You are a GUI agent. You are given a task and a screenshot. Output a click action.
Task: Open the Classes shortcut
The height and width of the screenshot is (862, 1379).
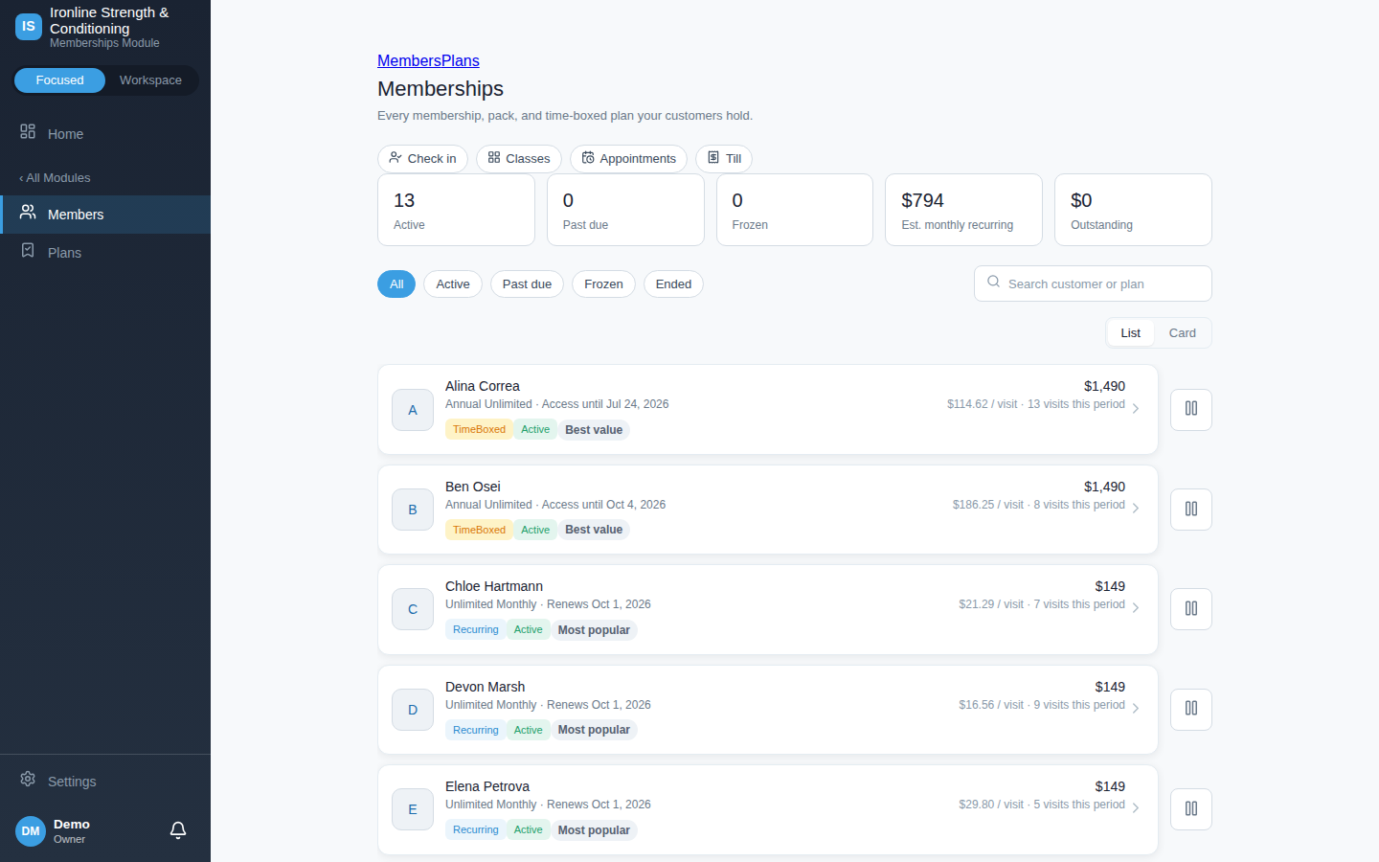(x=519, y=159)
